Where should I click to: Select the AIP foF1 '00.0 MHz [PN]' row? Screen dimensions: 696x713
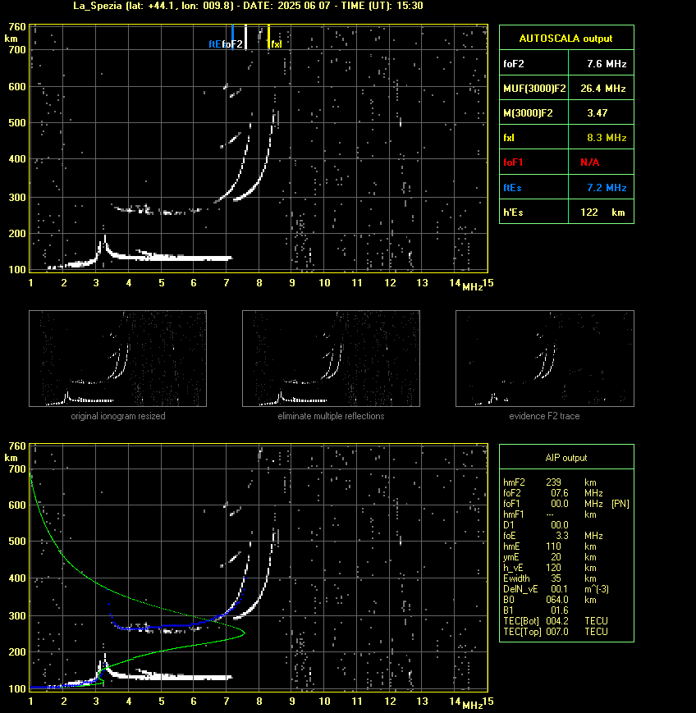click(566, 504)
